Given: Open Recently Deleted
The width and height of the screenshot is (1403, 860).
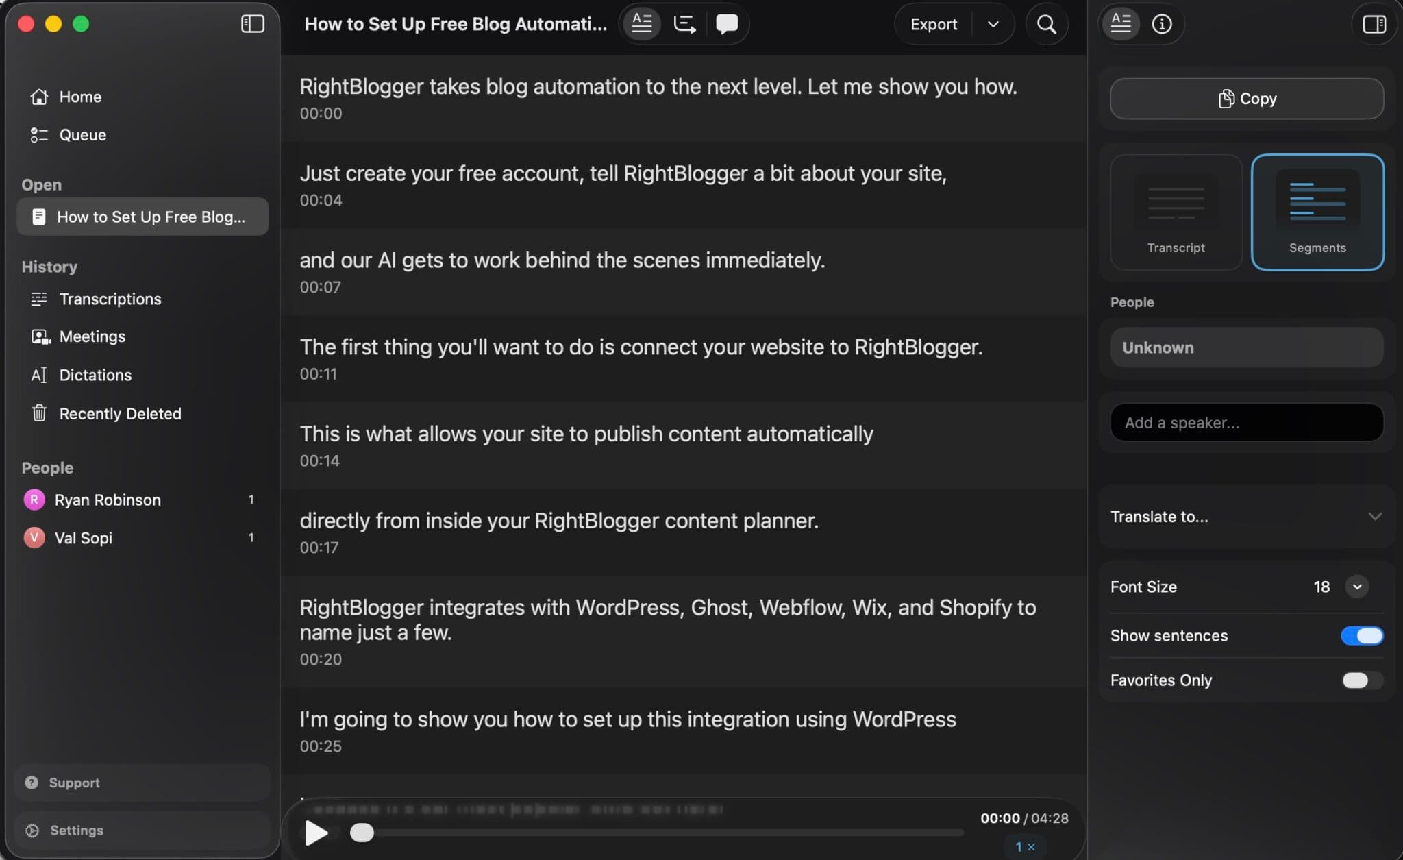Looking at the screenshot, I should [x=120, y=413].
